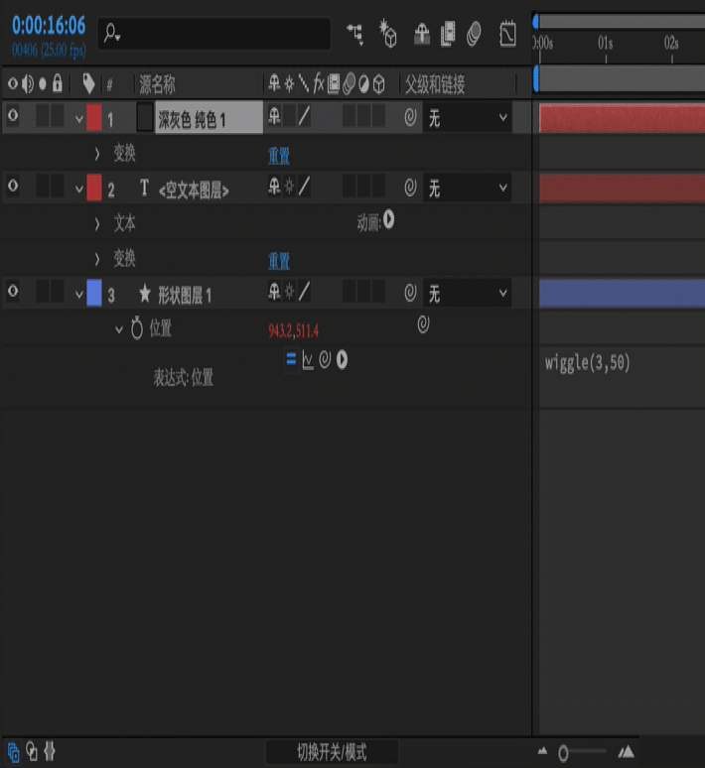This screenshot has width=705, height=768.
Task: Toggle shy switch on 深灰色 纯色 1
Action: tap(274, 116)
